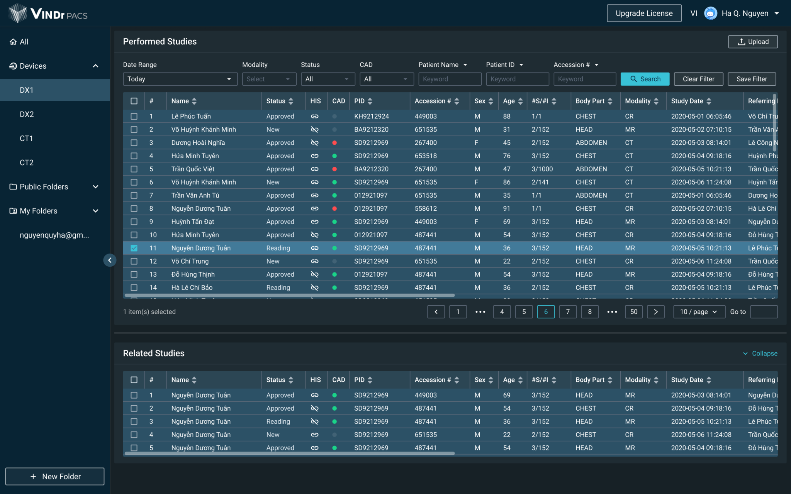Click the user avatar icon

711,14
